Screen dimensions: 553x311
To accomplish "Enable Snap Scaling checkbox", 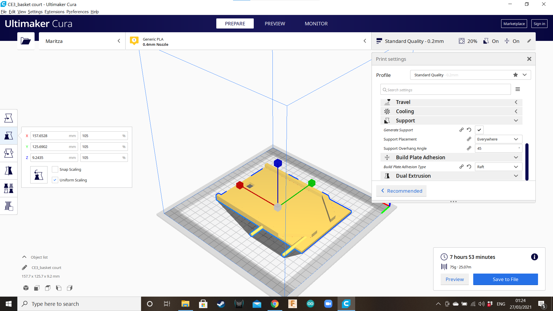I will [x=55, y=169].
